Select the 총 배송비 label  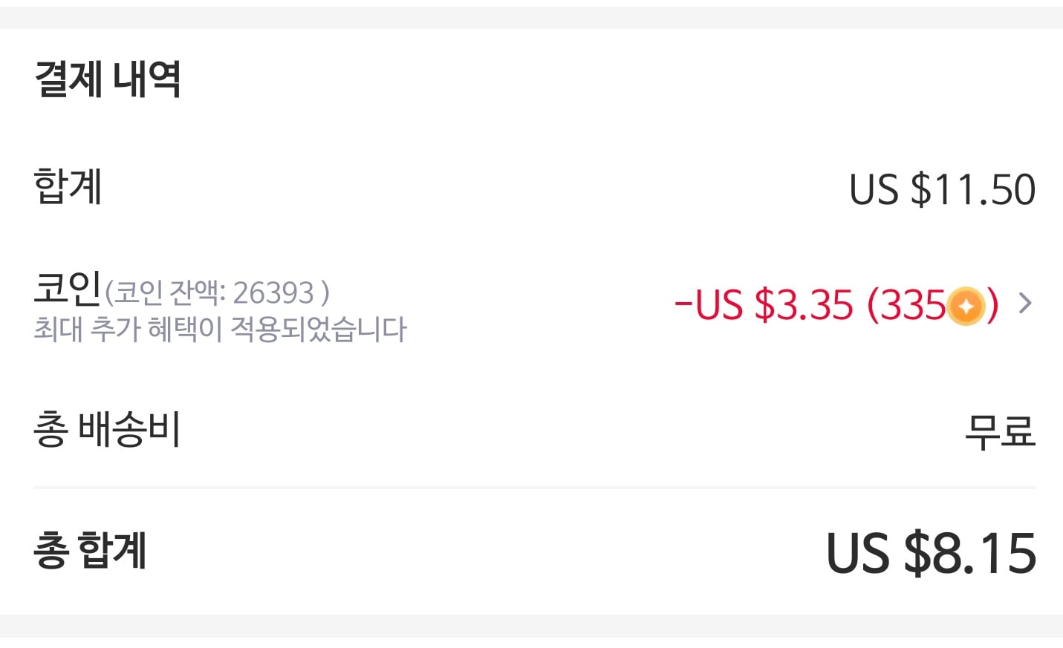(x=107, y=429)
